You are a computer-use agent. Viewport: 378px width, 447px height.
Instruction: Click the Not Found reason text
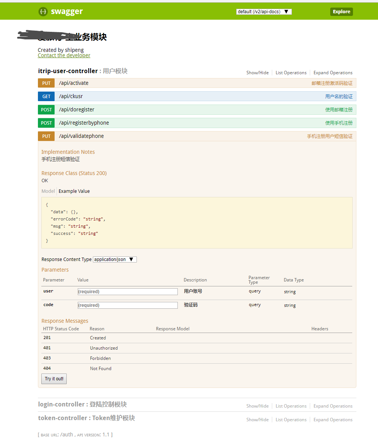(x=101, y=369)
